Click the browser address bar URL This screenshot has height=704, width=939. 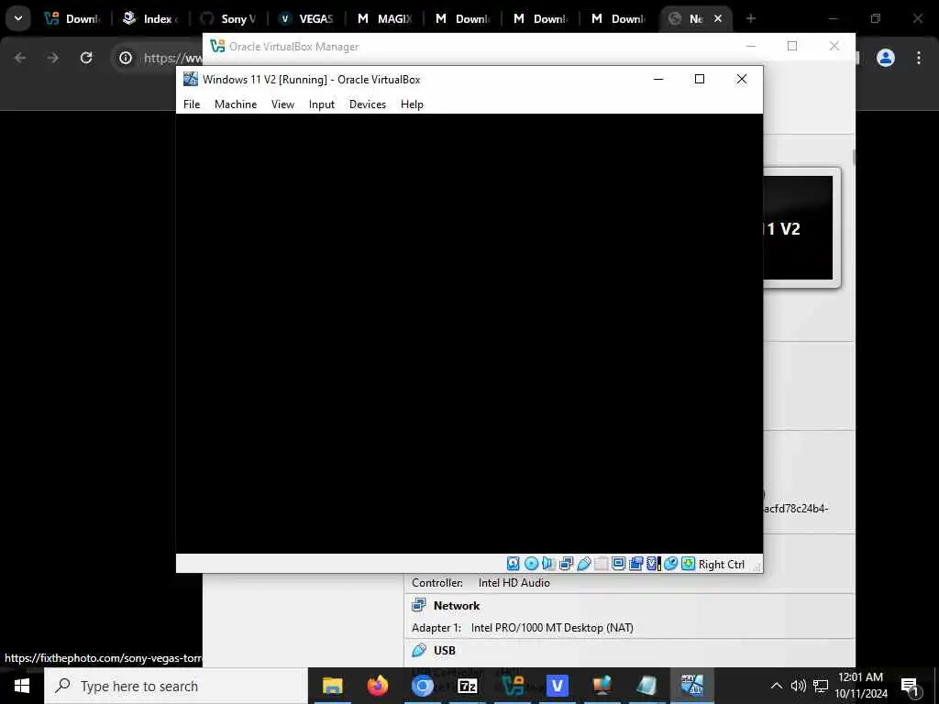[x=173, y=58]
